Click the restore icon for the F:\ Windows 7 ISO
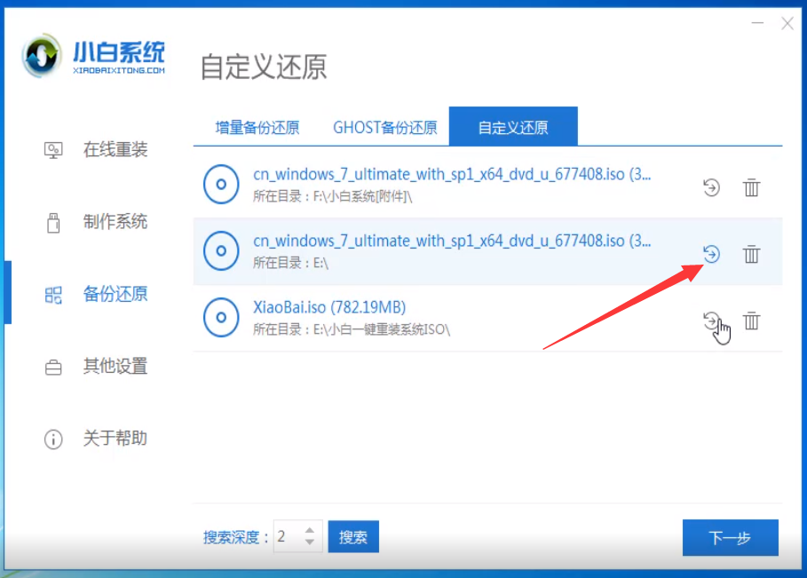 click(x=711, y=187)
